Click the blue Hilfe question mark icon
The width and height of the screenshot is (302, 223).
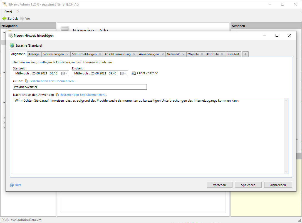tap(12, 185)
